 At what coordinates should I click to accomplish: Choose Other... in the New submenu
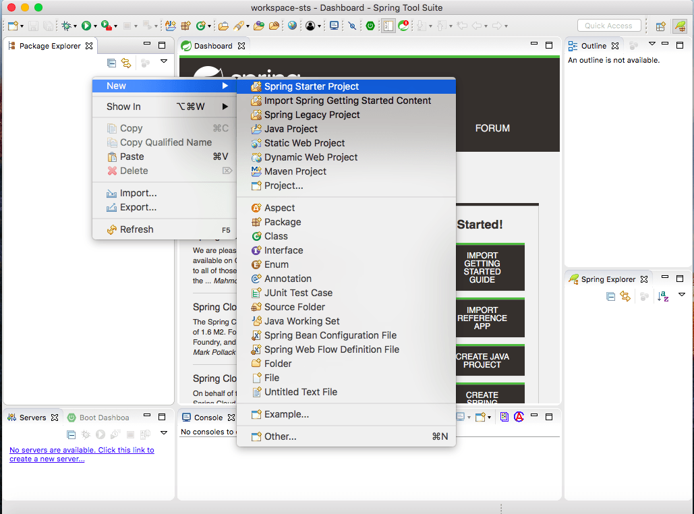tap(346, 436)
